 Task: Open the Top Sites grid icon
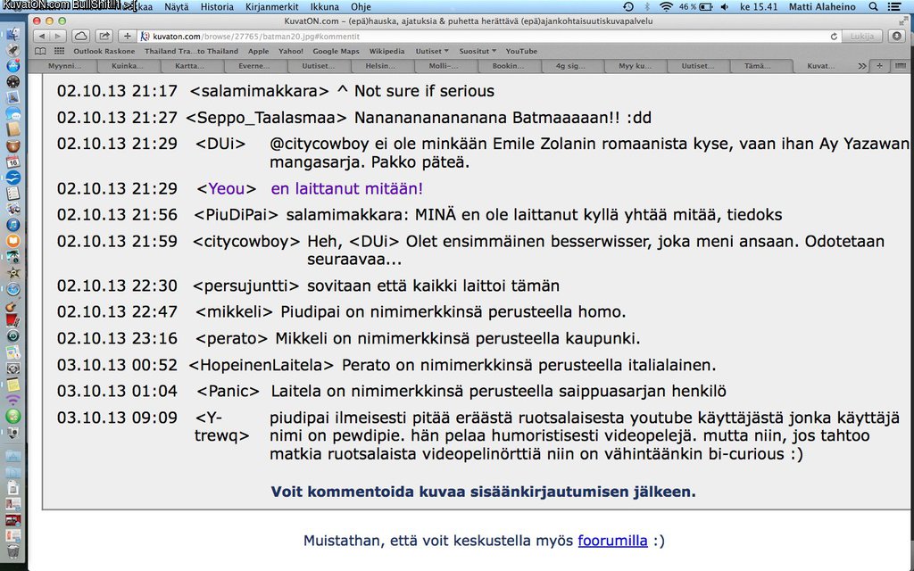[x=59, y=52]
